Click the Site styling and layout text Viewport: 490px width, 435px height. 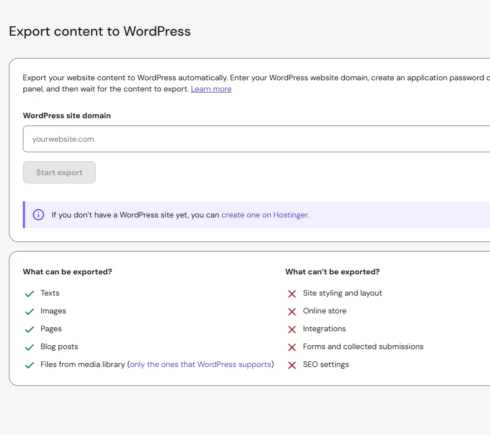(x=342, y=293)
